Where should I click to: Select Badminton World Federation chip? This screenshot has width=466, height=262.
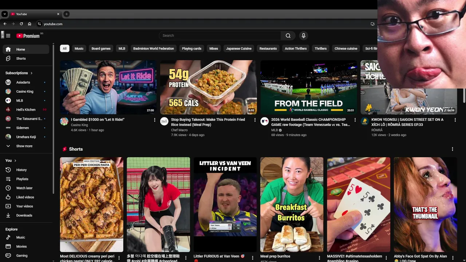coord(154,48)
